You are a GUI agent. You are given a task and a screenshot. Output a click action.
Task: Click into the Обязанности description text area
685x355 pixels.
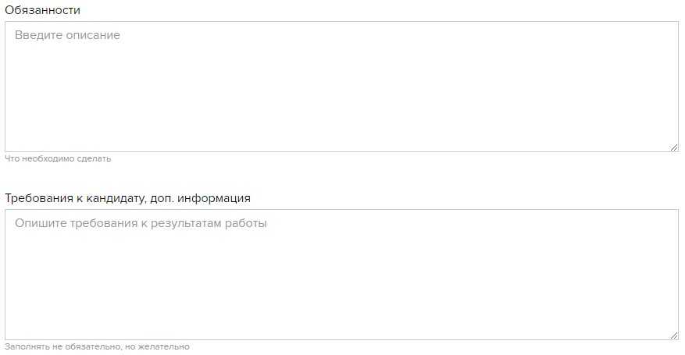341,87
